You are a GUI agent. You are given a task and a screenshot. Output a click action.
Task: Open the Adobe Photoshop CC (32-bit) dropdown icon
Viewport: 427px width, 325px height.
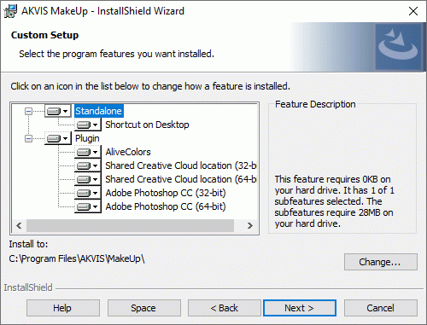point(88,193)
